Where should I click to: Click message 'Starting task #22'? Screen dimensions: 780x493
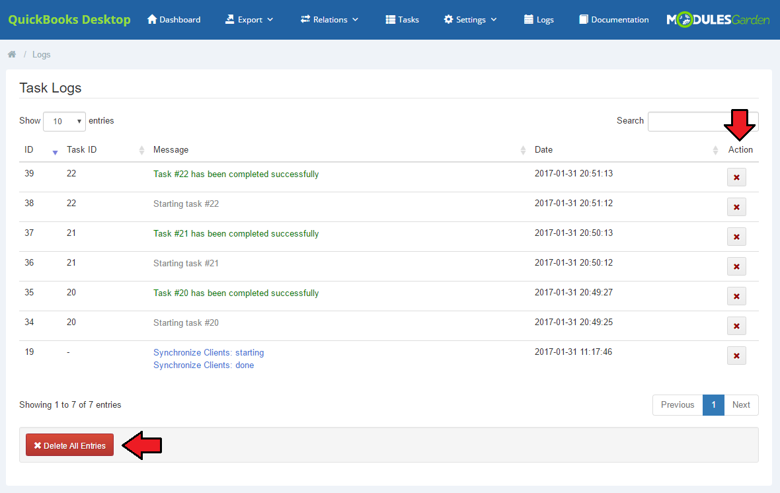click(x=186, y=204)
